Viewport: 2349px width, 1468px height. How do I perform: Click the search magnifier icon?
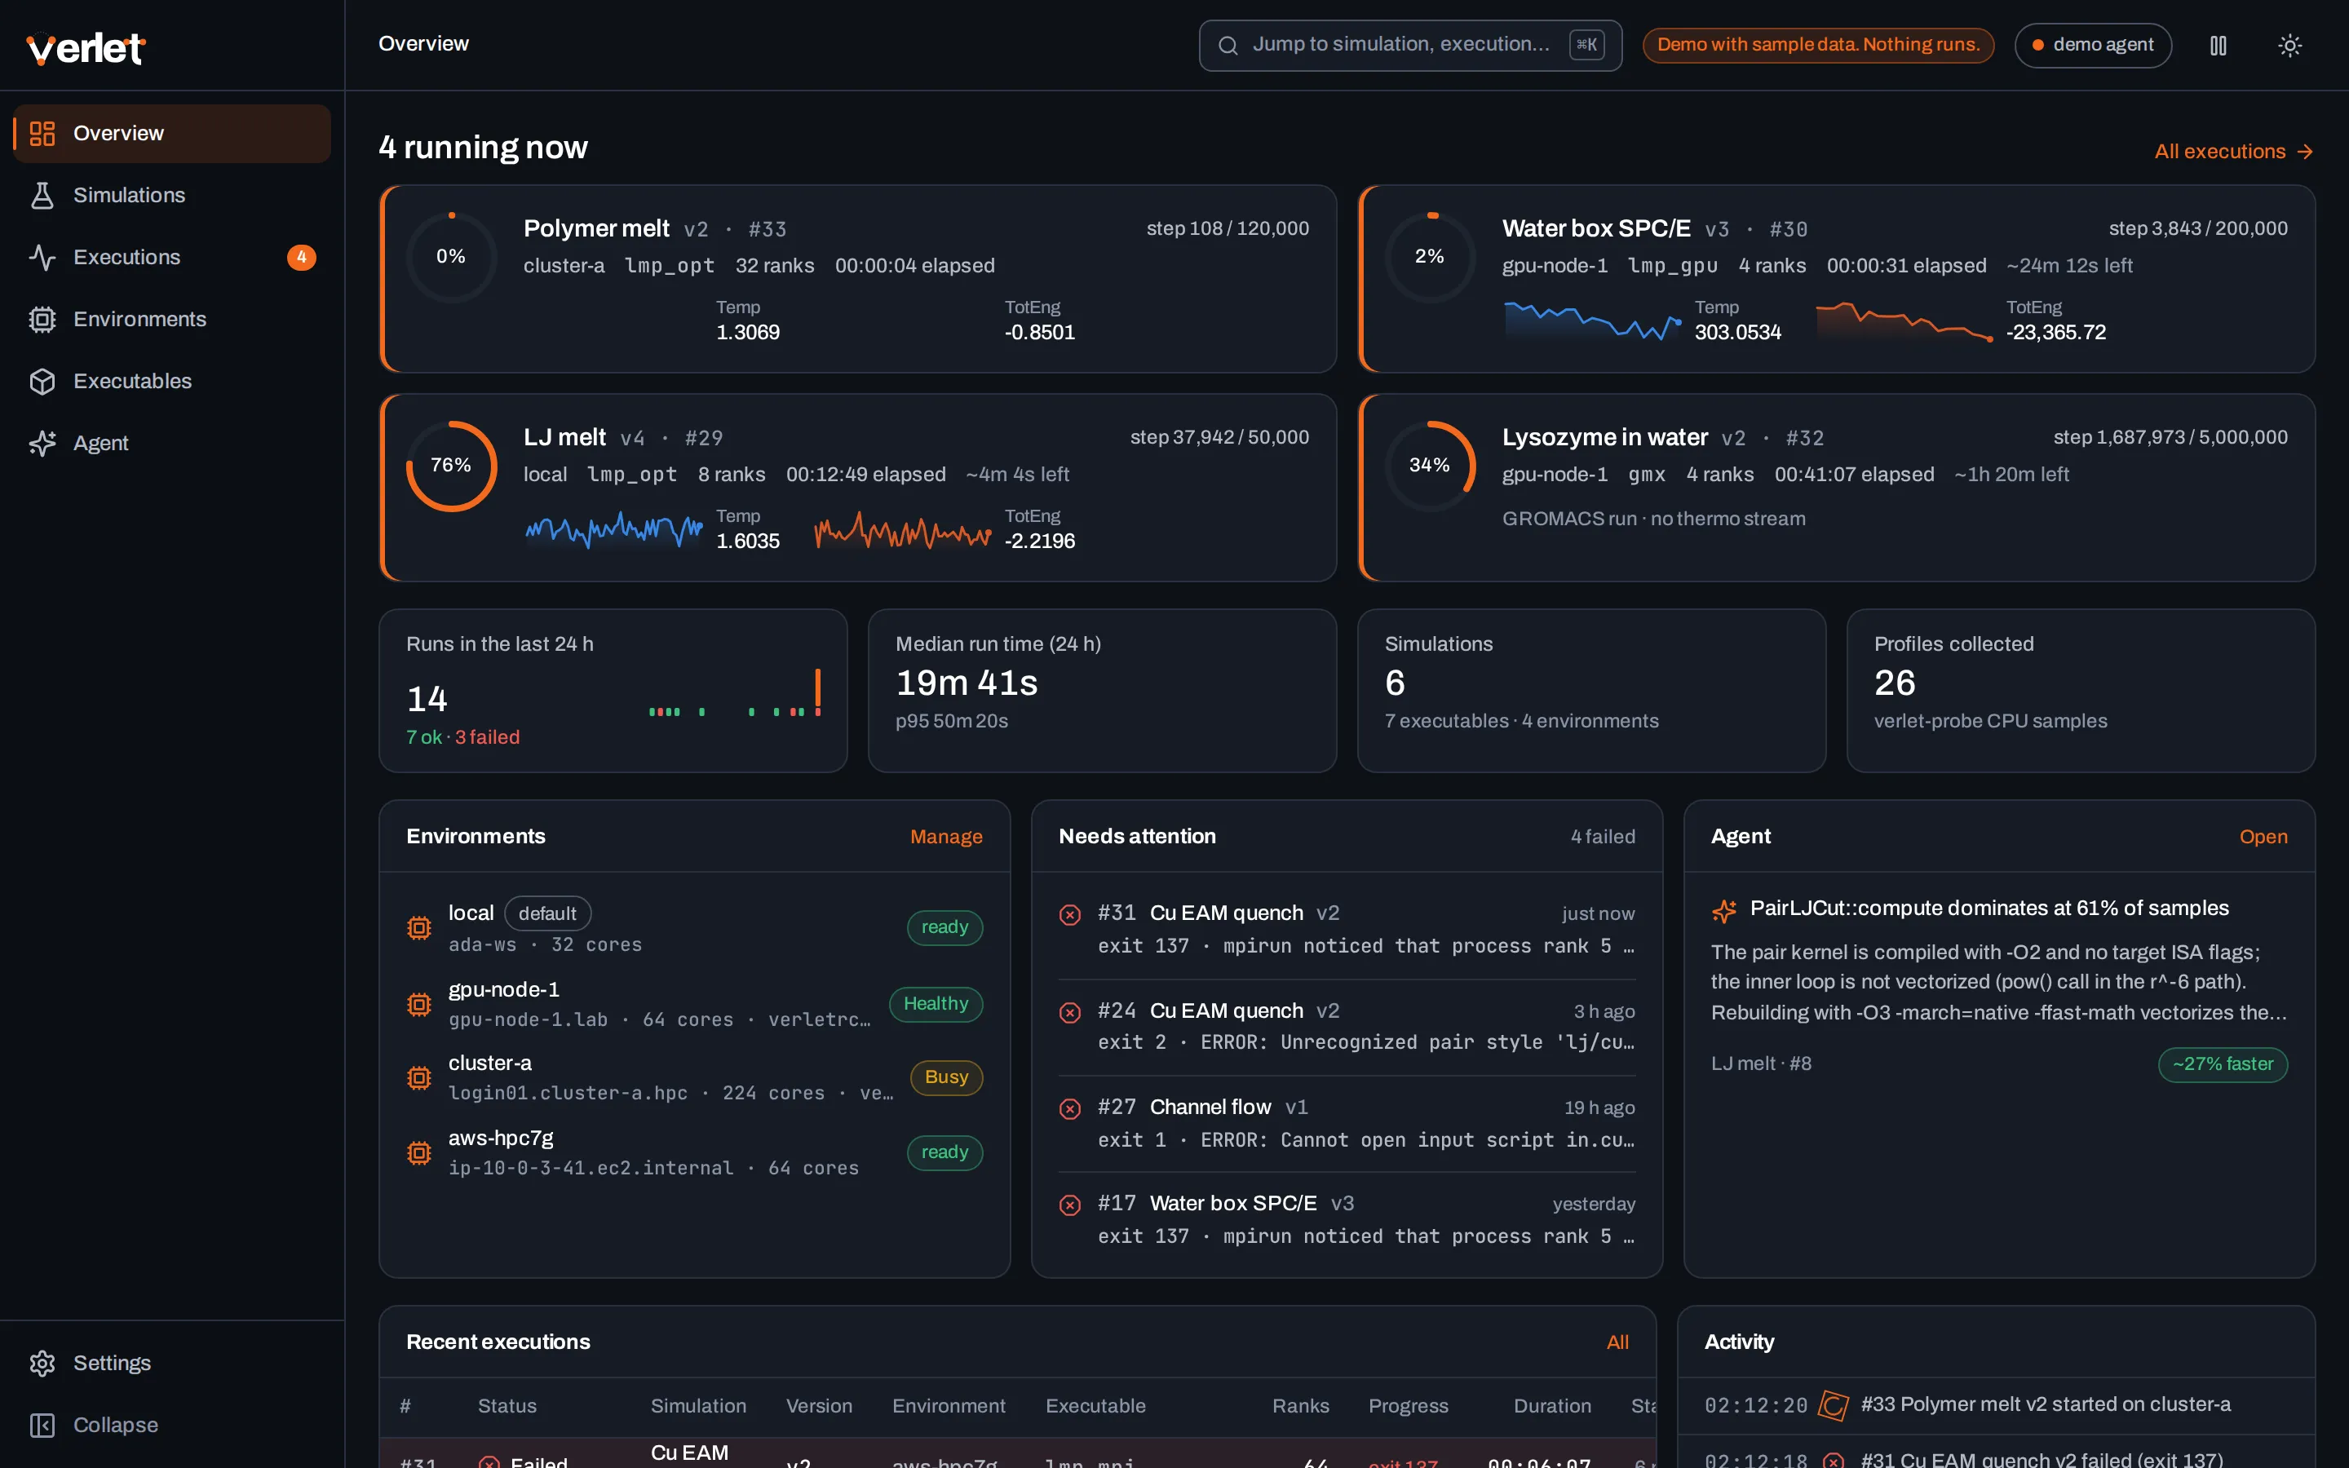click(1228, 46)
